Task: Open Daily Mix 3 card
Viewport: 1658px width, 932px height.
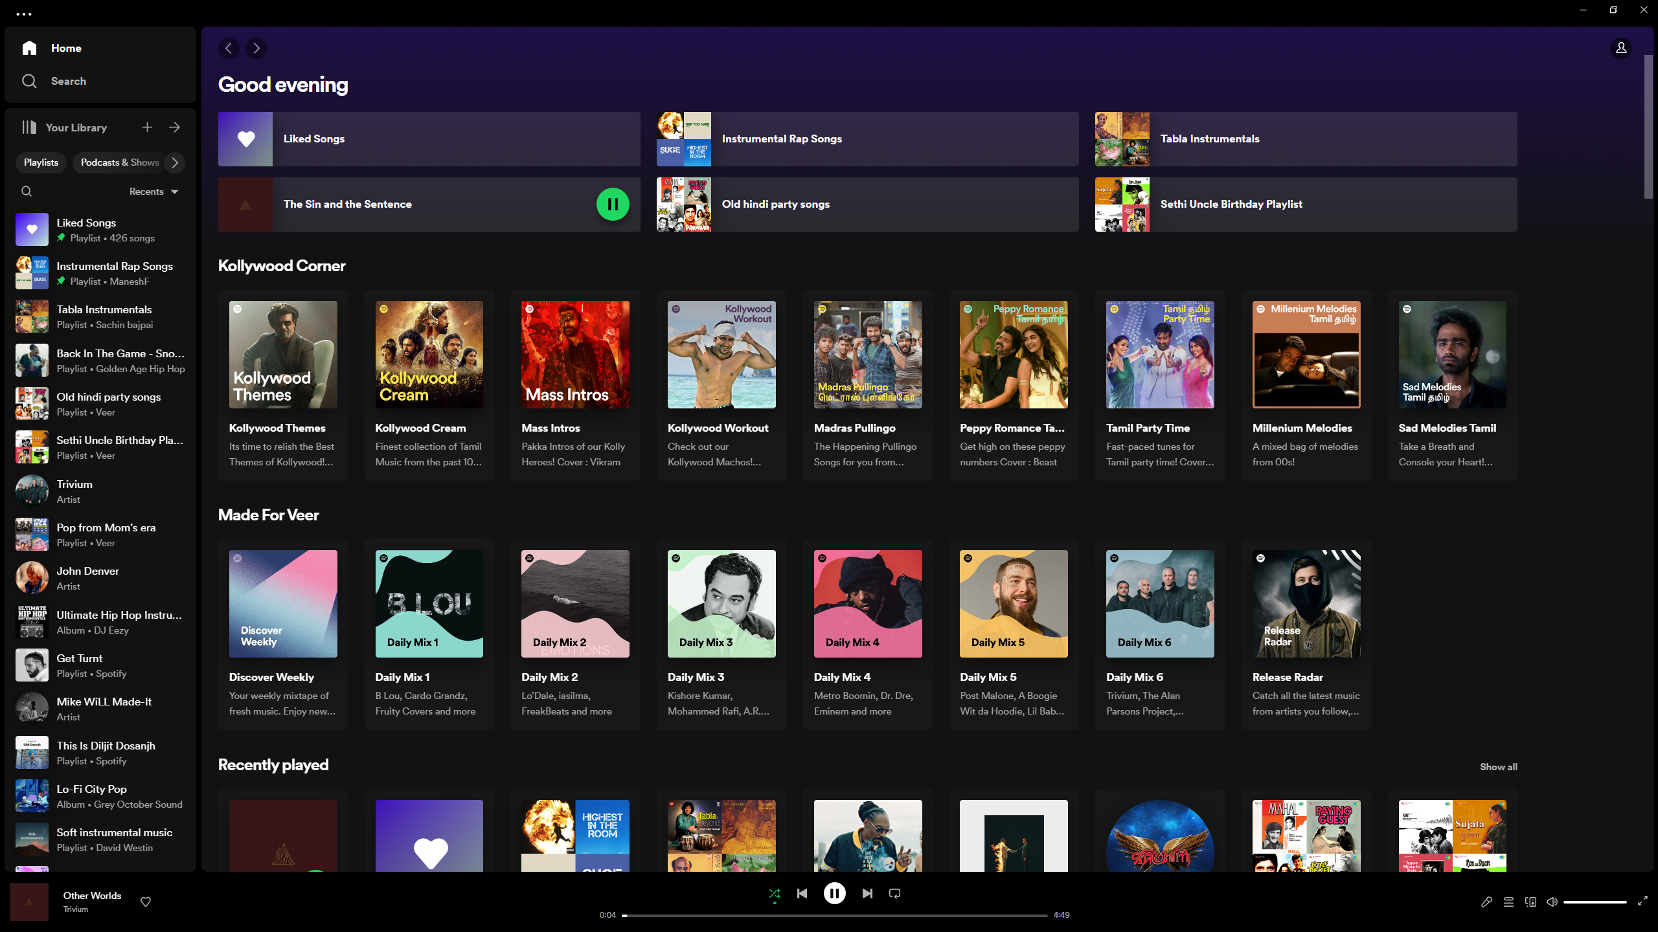Action: [721, 634]
